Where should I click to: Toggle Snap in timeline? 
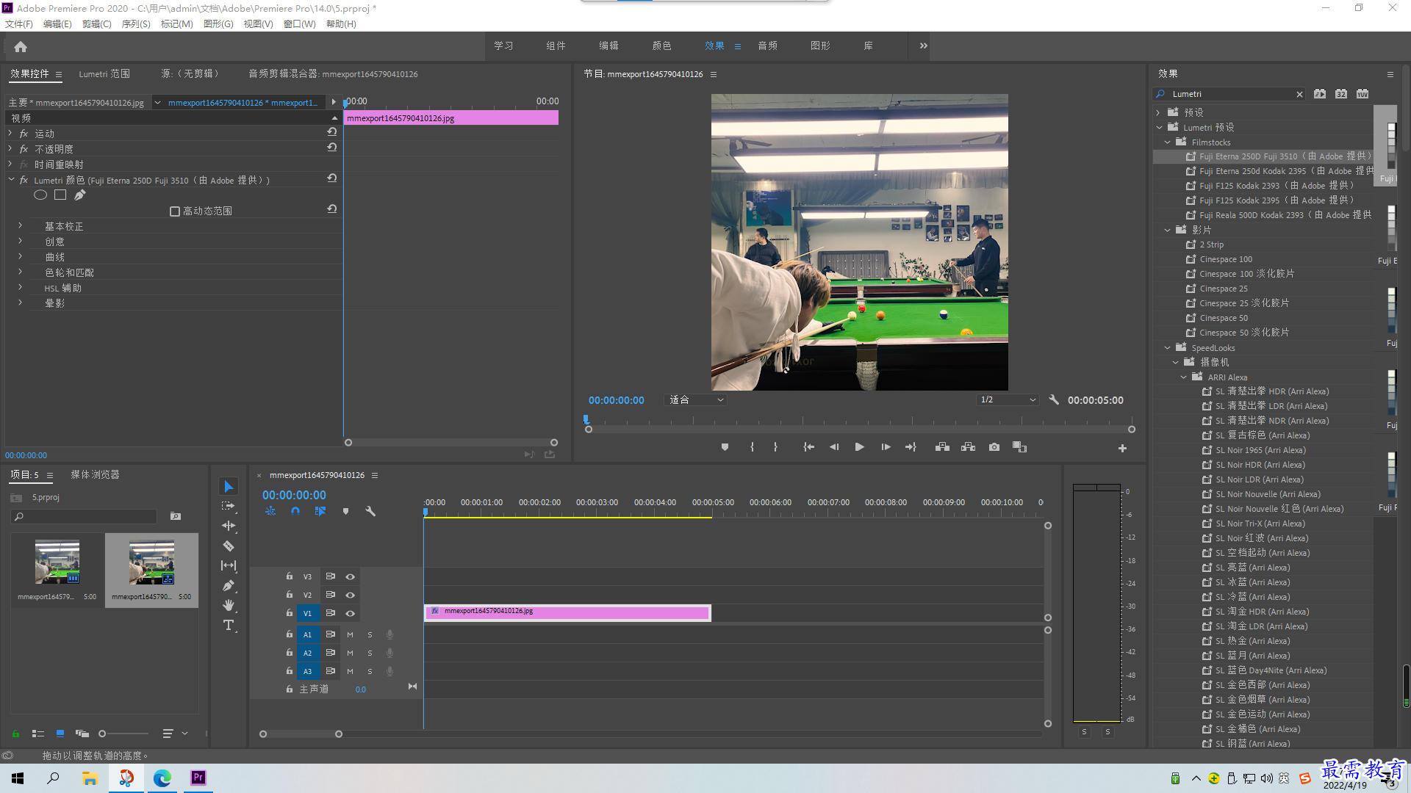tap(295, 511)
